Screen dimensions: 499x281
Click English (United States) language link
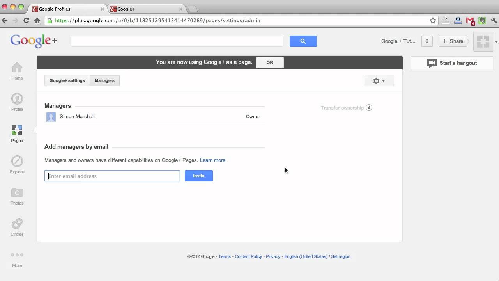[306, 256]
